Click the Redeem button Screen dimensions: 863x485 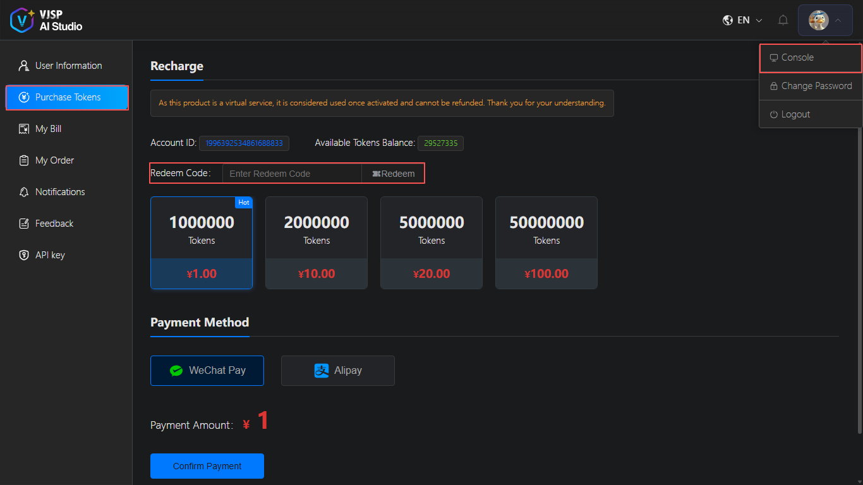click(393, 173)
